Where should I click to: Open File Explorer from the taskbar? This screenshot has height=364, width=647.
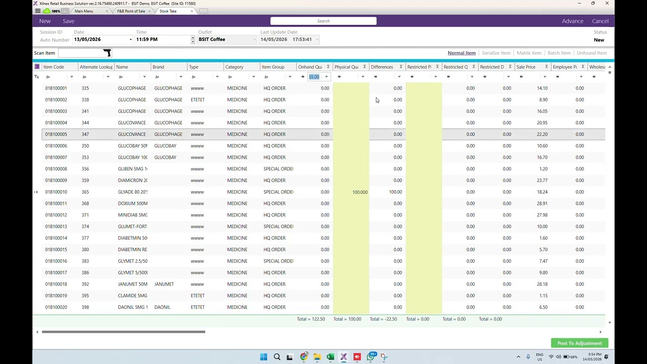click(317, 357)
